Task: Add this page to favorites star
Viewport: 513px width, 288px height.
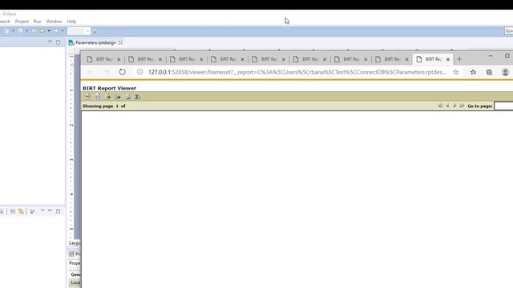Action: [456, 72]
